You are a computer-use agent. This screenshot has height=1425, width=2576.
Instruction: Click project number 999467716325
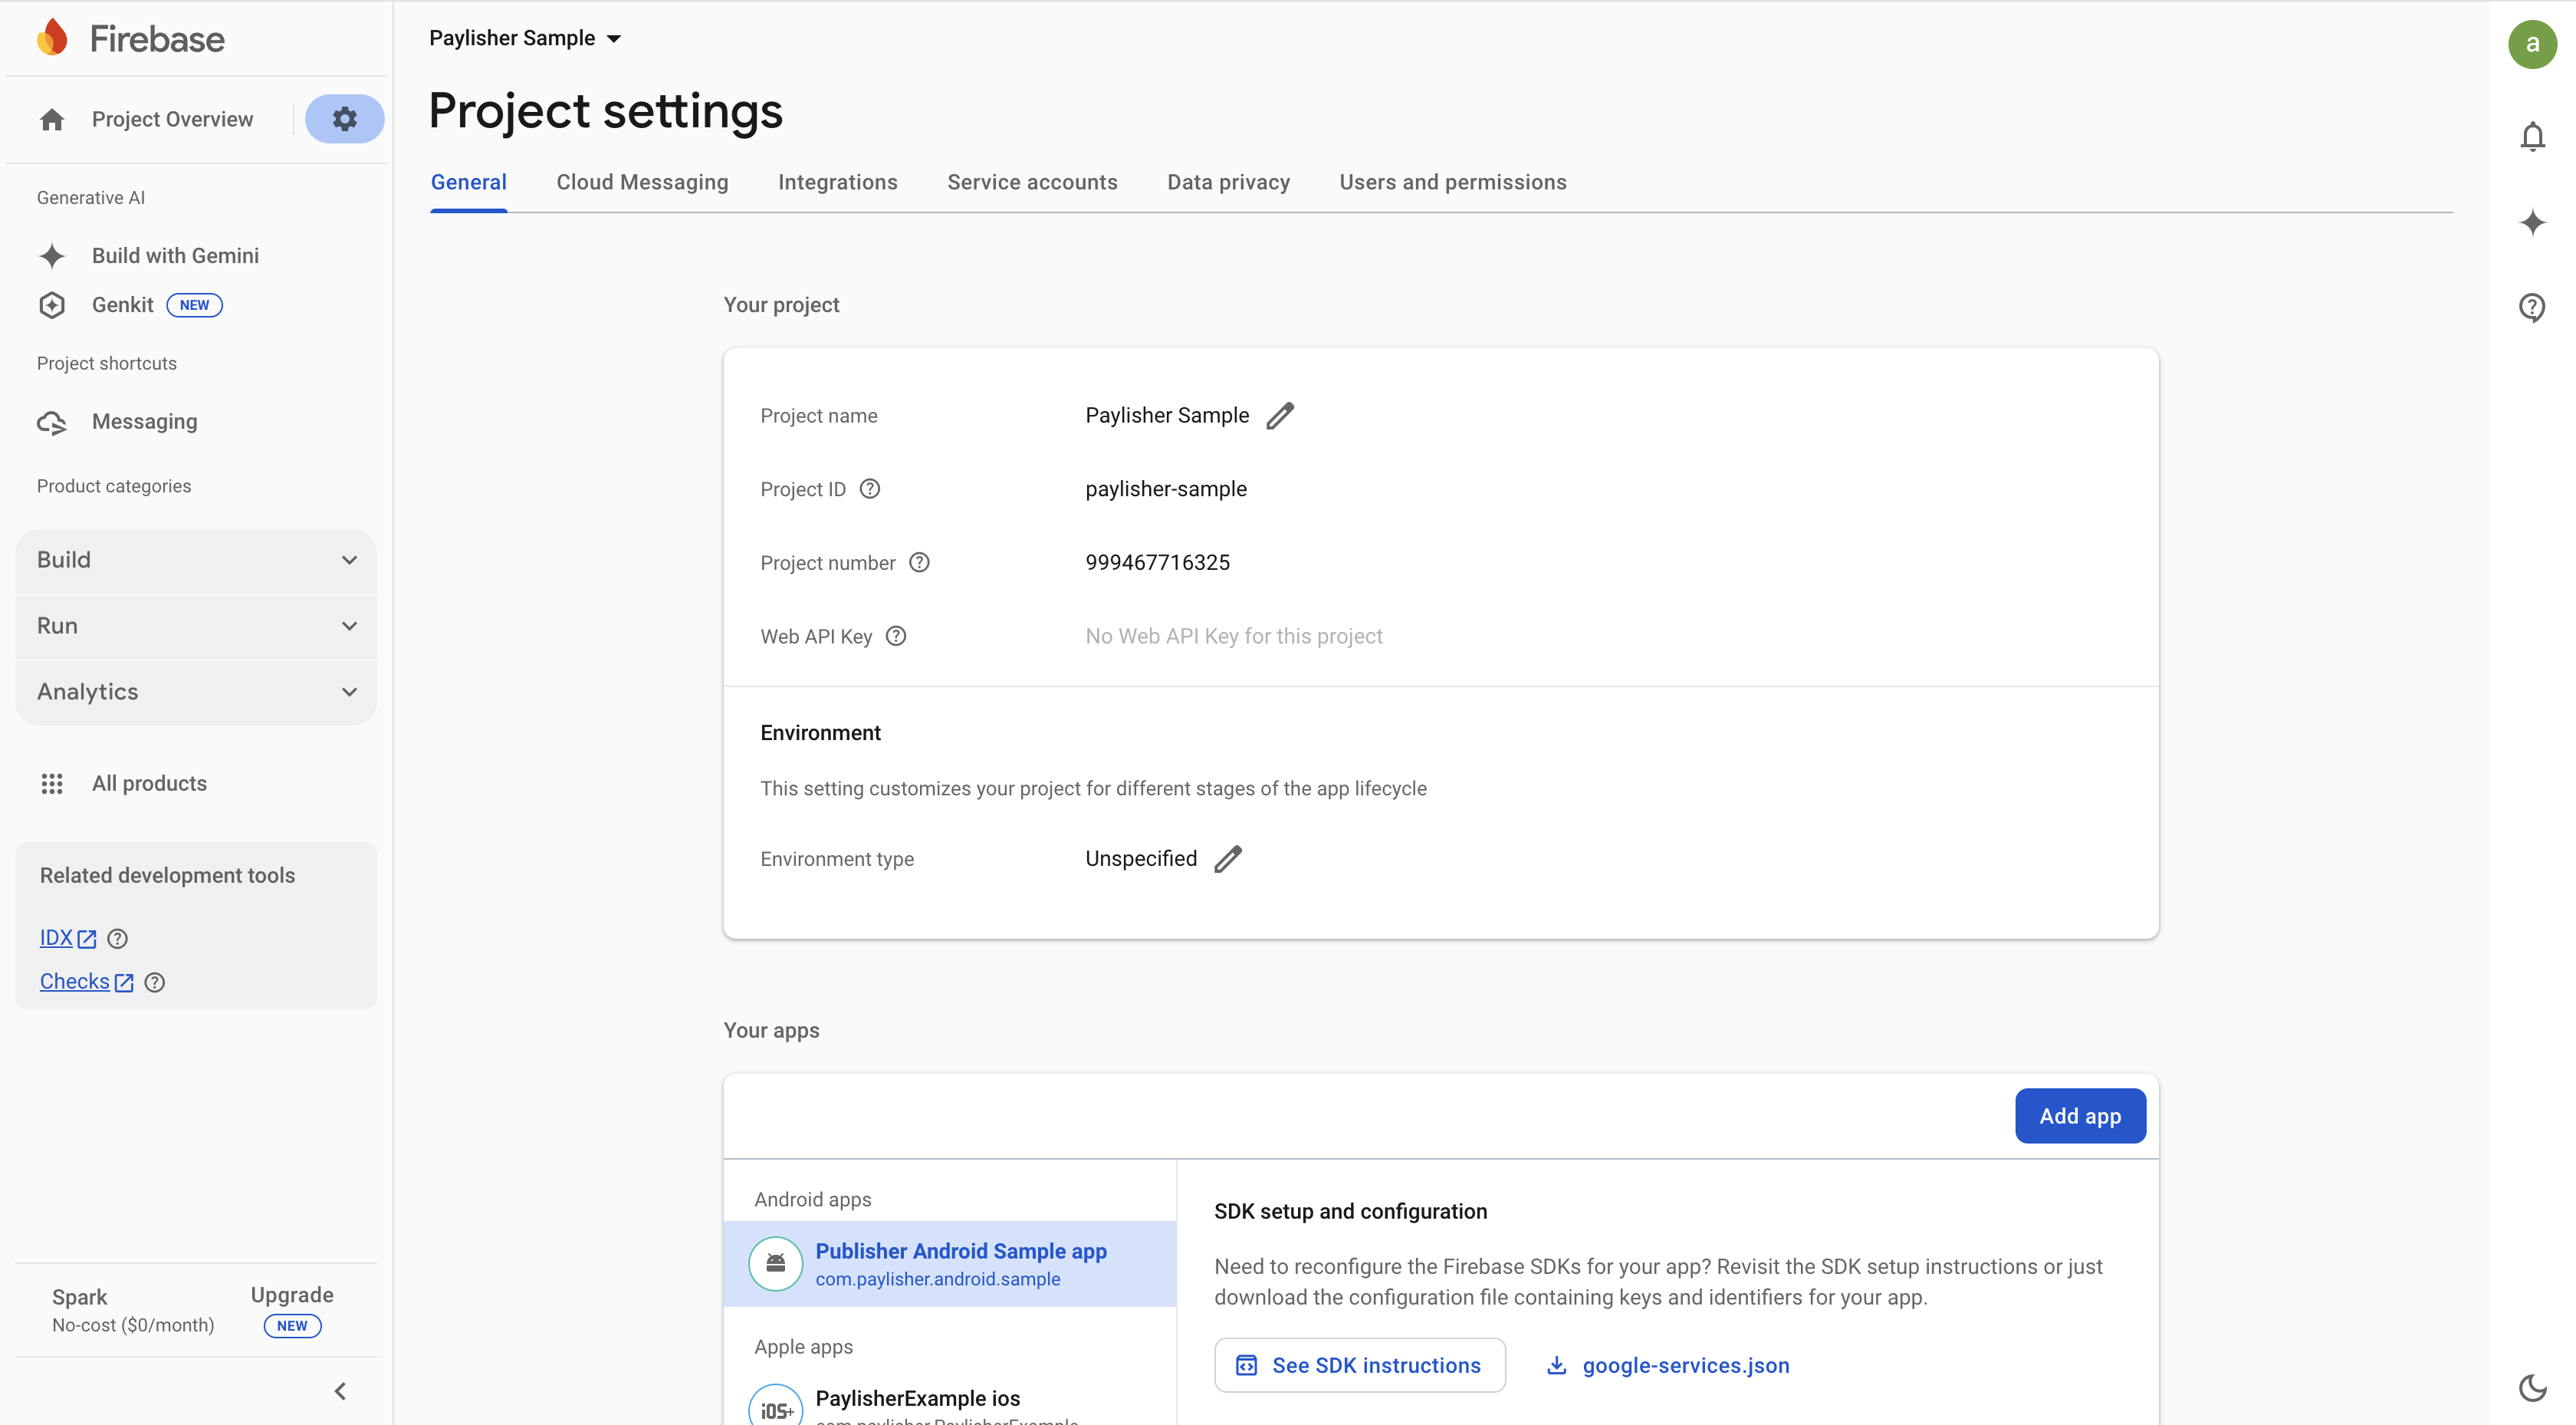pyautogui.click(x=1157, y=562)
